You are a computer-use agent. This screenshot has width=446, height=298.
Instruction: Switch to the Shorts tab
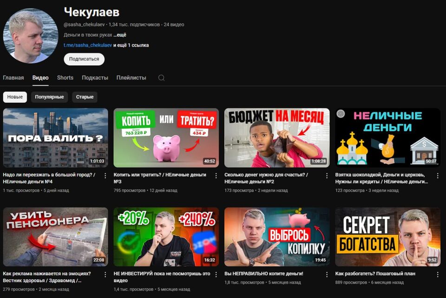(x=65, y=78)
